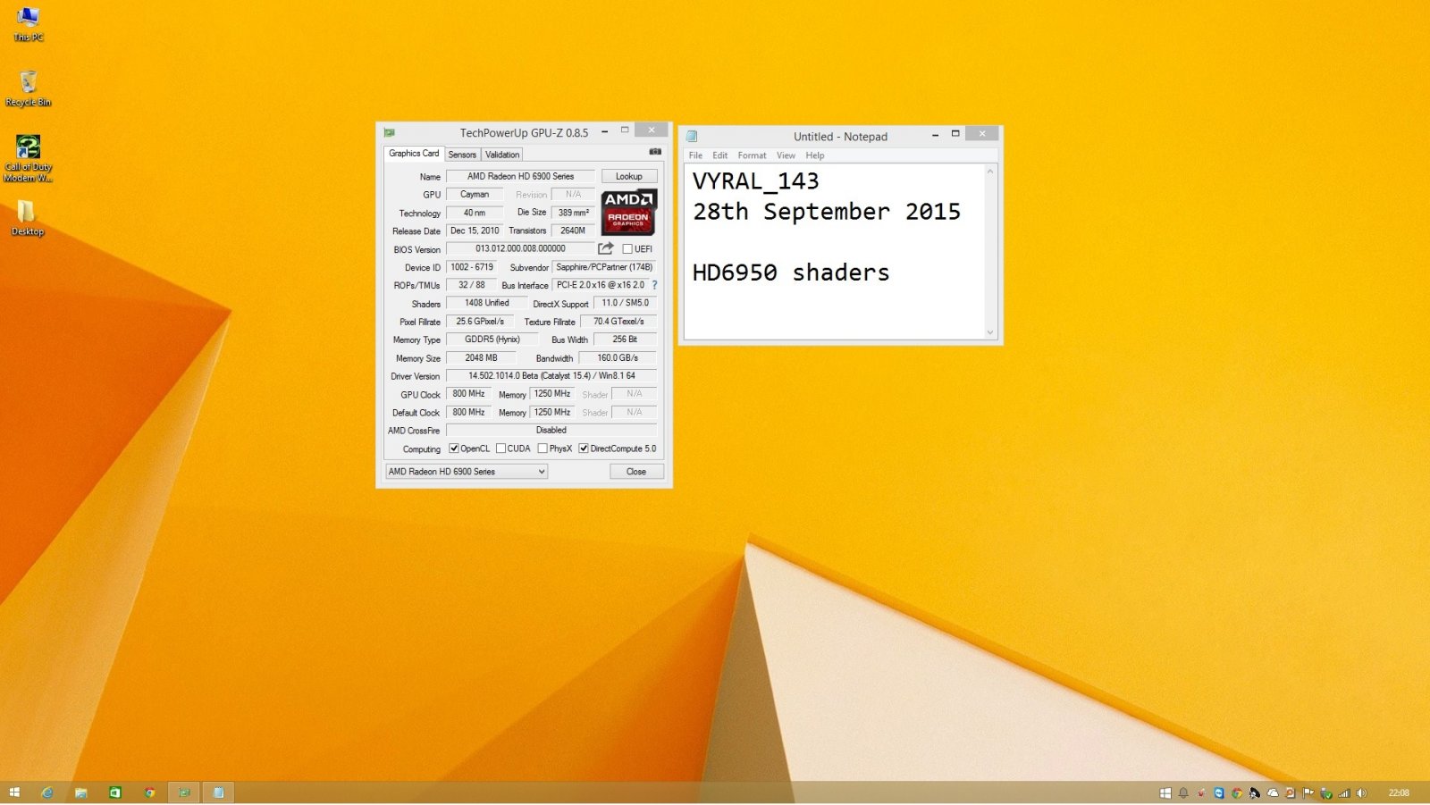Switch to the Graphics Card tab
This screenshot has height=805, width=1430.
(x=414, y=154)
